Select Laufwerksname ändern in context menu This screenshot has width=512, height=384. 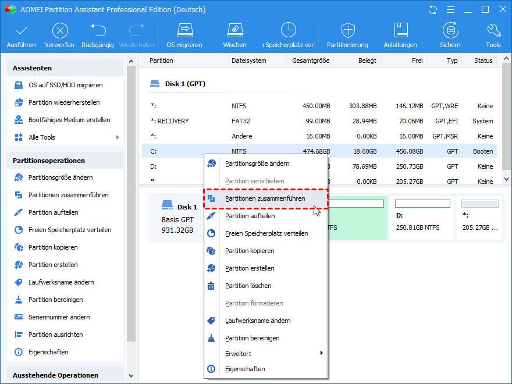[266, 321]
